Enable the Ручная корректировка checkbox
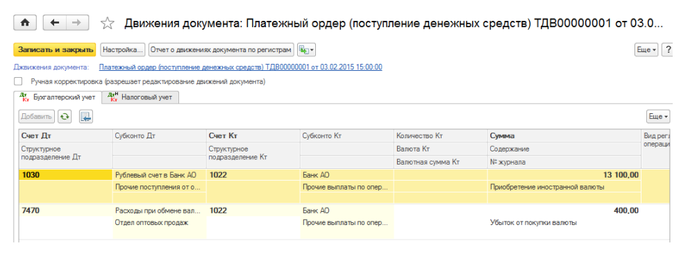Image resolution: width=697 pixels, height=257 pixels. point(18,82)
